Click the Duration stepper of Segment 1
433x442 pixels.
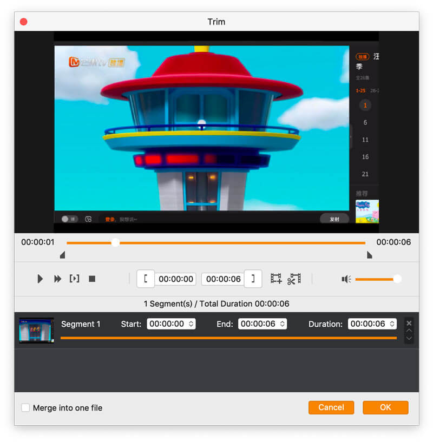click(x=391, y=324)
